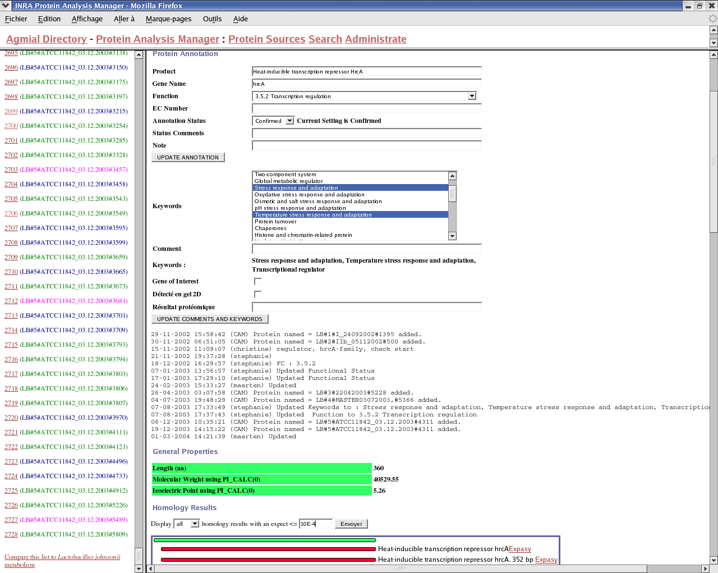Viewport: 718px width, 573px height.
Task: Click Keywords list scroll-up arrow
Action: coord(452,176)
